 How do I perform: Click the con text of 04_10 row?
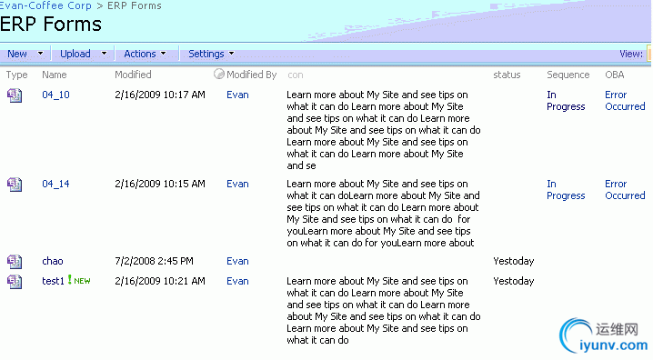point(384,130)
